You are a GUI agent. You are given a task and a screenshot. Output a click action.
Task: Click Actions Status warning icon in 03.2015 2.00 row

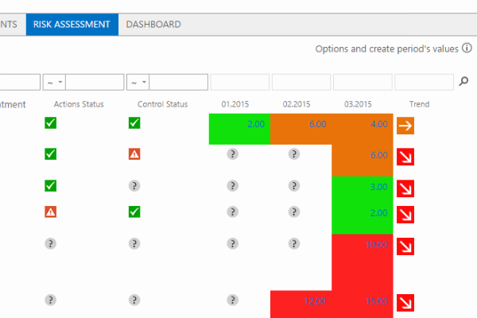(51, 211)
